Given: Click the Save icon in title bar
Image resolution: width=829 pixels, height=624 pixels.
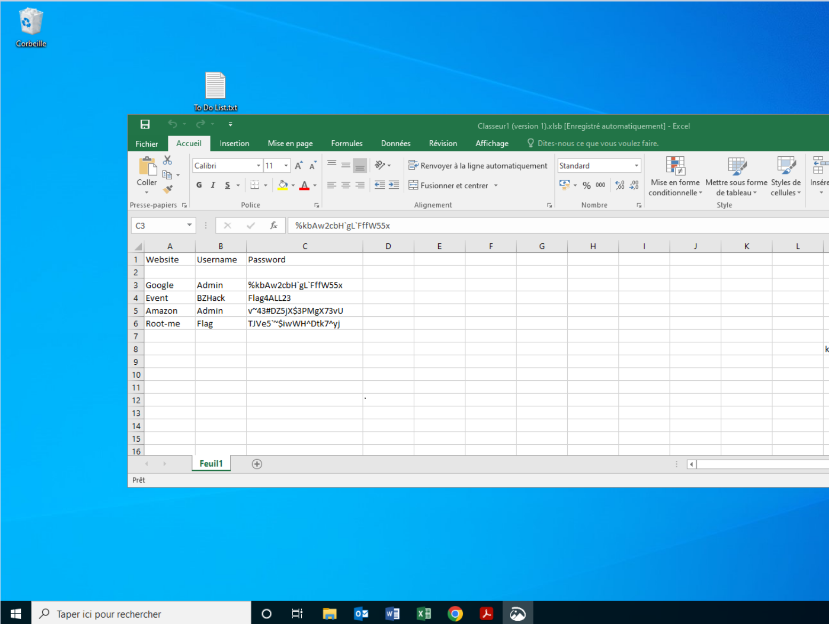Looking at the screenshot, I should [145, 125].
